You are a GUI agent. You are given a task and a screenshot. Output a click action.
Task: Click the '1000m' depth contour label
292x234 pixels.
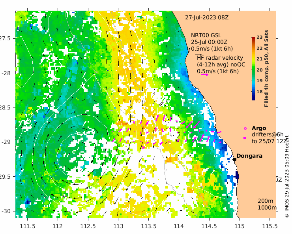tap(267, 208)
